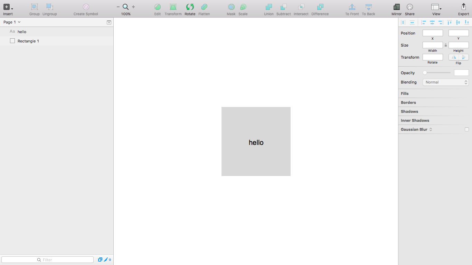Viewport: 472px width, 265px height.
Task: Click the Opacity value field
Action: [x=461, y=73]
